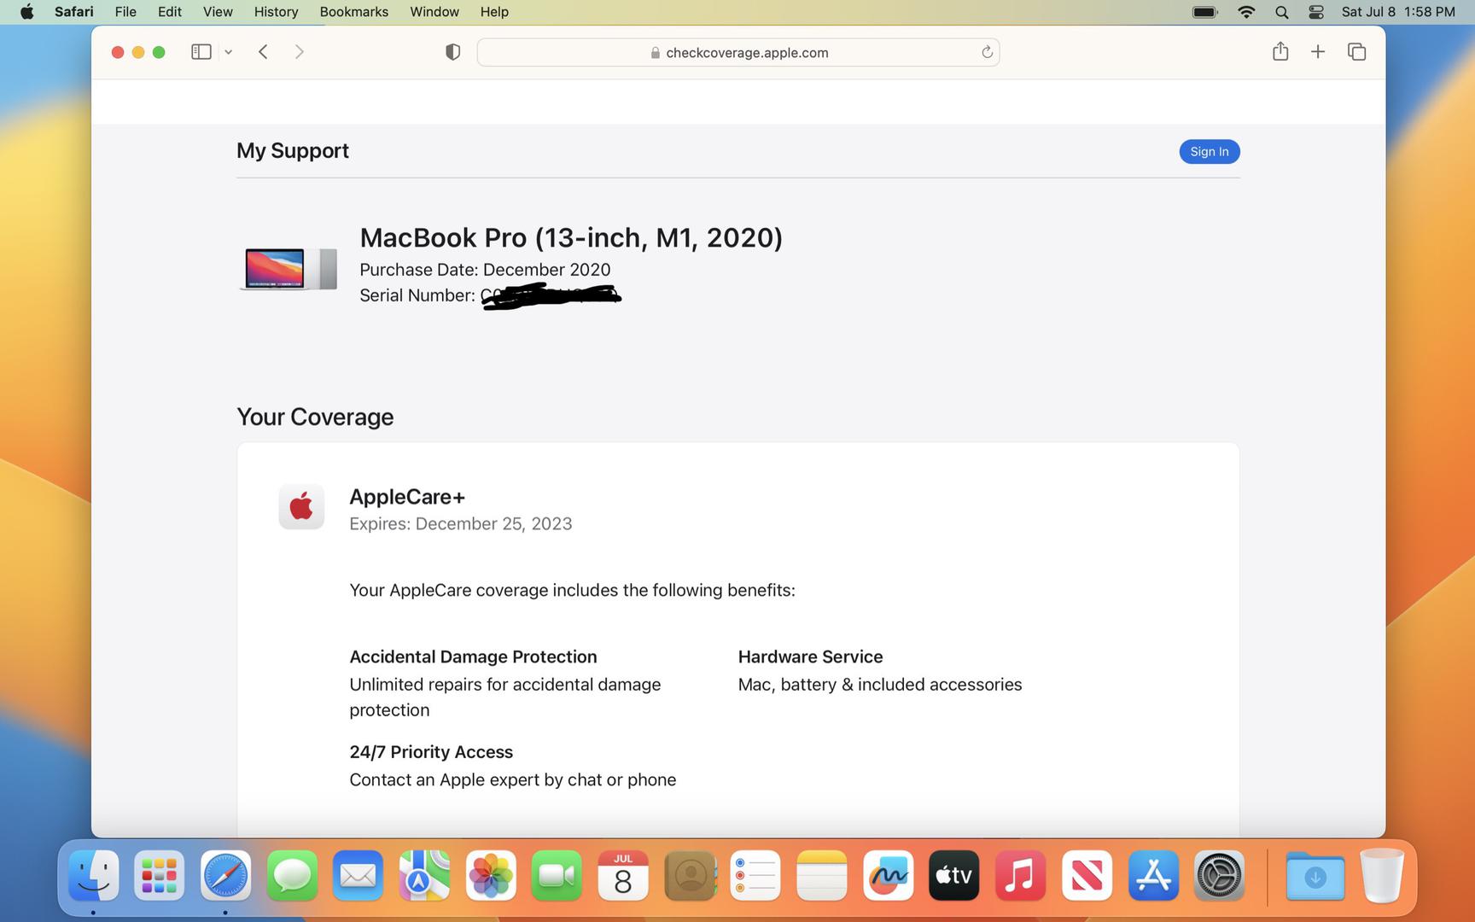Click the date and time in menu bar
1475x922 pixels.
[x=1398, y=12]
